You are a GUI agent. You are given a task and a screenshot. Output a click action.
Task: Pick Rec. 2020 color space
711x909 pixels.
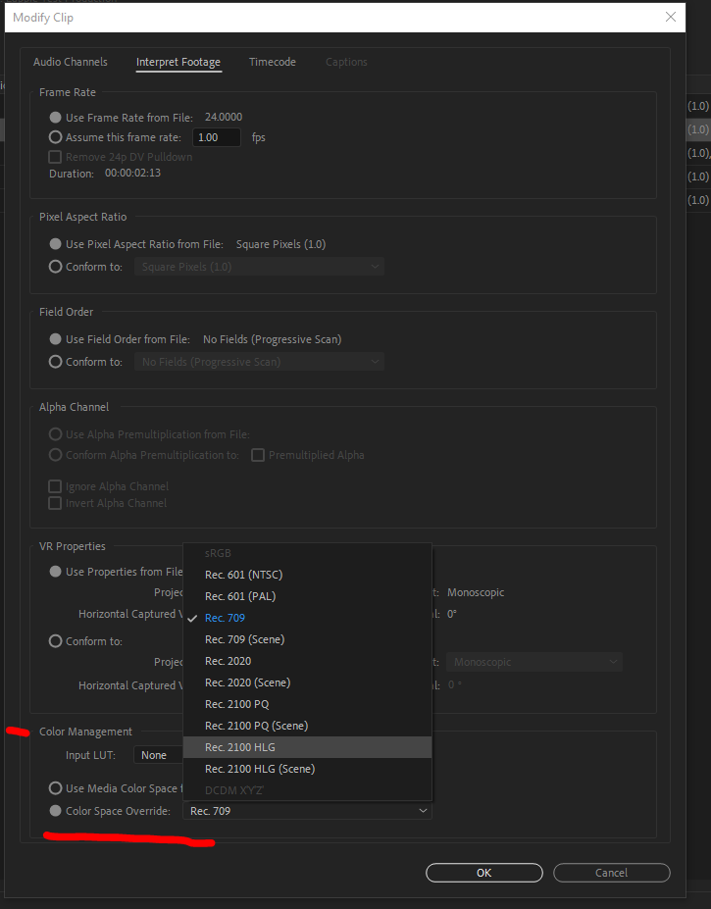[228, 661]
